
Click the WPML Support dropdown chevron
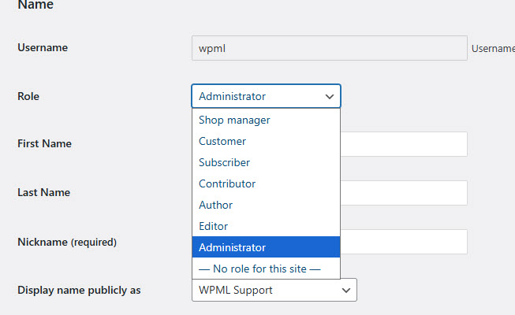[346, 291]
